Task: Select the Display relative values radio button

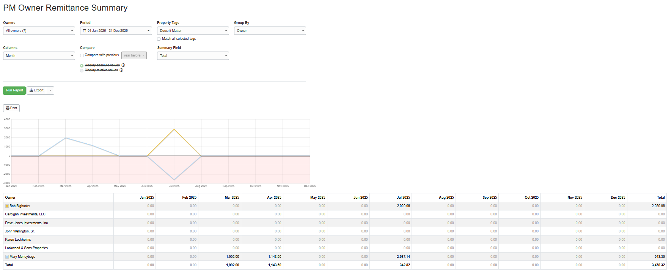Action: (82, 71)
